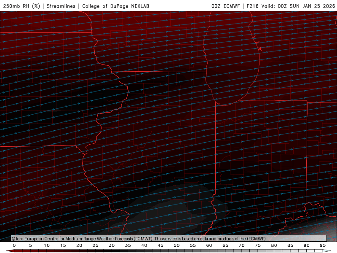Image resolution: width=337 pixels, height=253 pixels.
Task: Click the '95' value on the color scale
Action: click(x=323, y=245)
